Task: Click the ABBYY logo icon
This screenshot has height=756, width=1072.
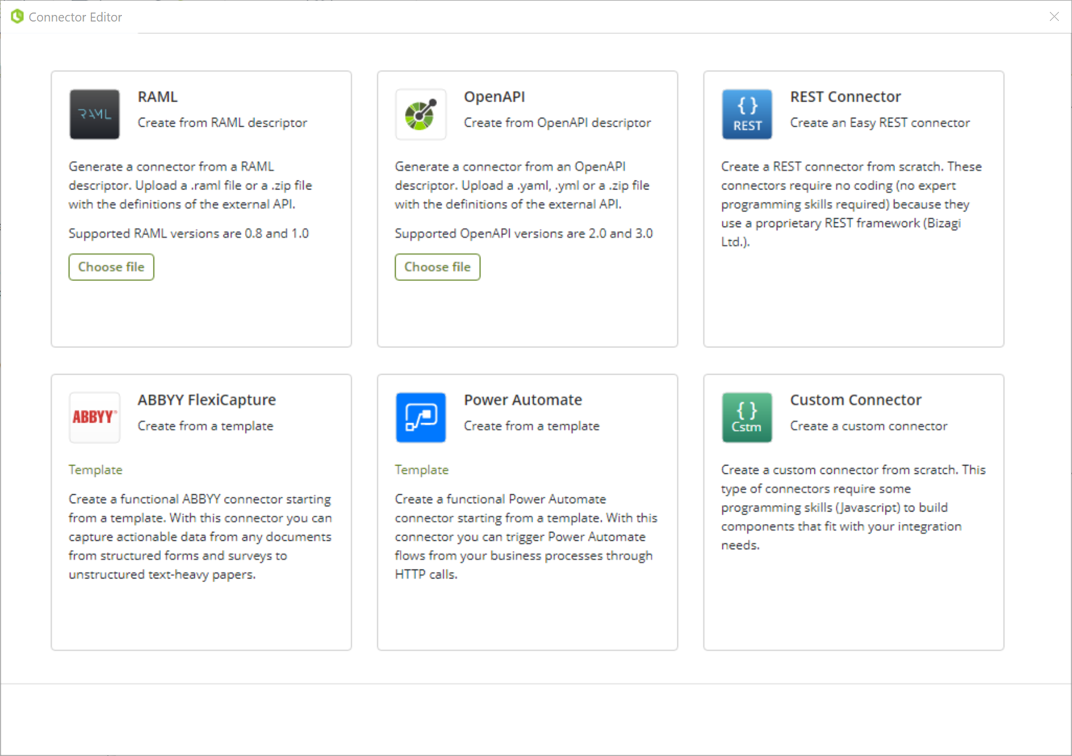Action: (x=94, y=417)
